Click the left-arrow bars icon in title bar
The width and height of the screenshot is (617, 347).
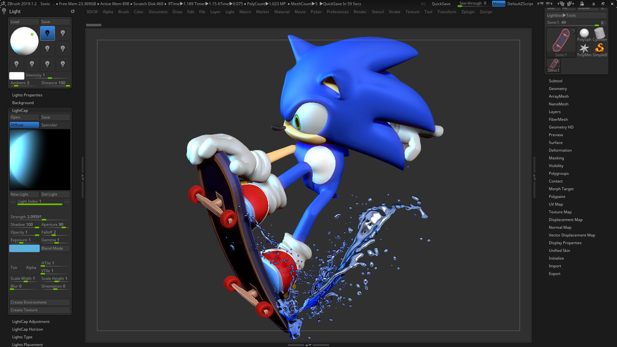[540, 4]
